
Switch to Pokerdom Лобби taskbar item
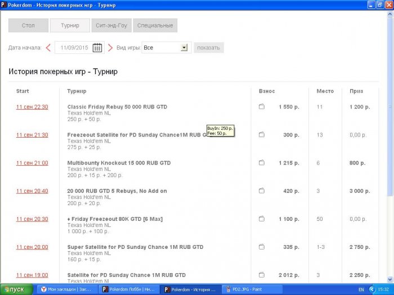(x=128, y=289)
